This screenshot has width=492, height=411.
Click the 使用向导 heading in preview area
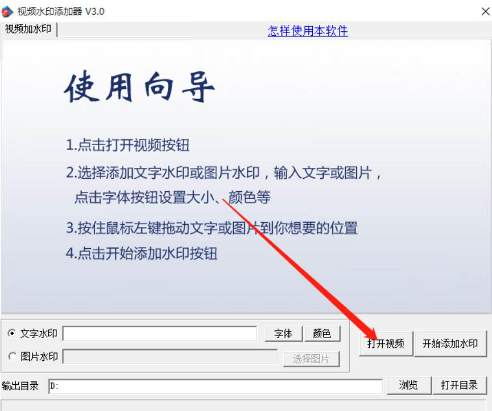click(x=140, y=87)
